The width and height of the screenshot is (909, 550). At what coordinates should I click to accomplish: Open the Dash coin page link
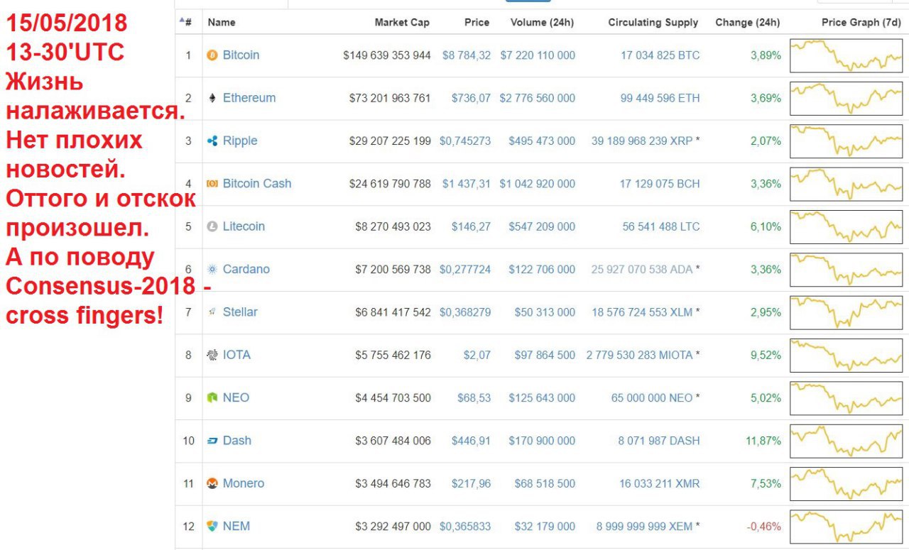pyautogui.click(x=237, y=441)
